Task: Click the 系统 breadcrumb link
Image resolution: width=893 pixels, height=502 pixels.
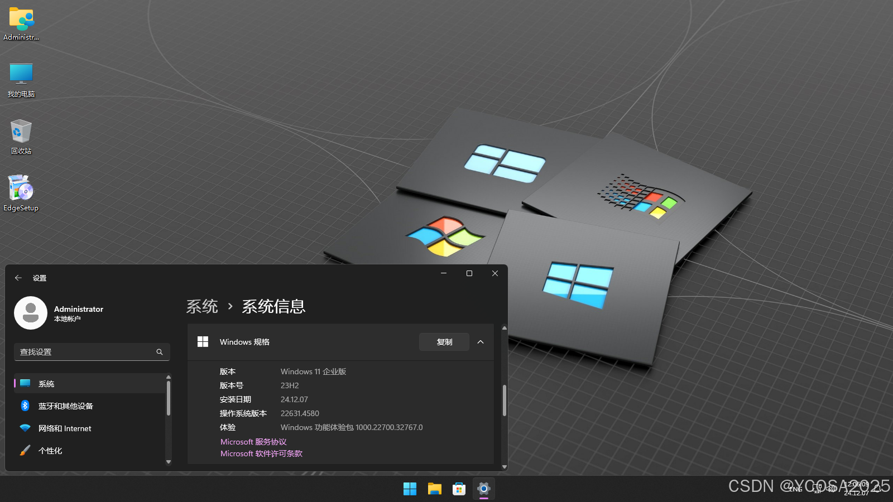Action: [x=202, y=306]
